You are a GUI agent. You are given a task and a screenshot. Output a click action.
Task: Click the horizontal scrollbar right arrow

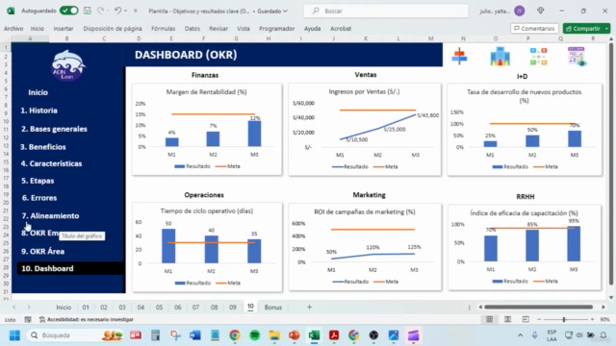click(603, 308)
